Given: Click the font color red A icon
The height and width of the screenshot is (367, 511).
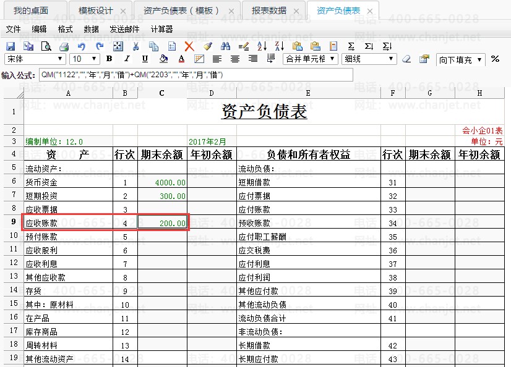Looking at the screenshot, I should [x=181, y=59].
